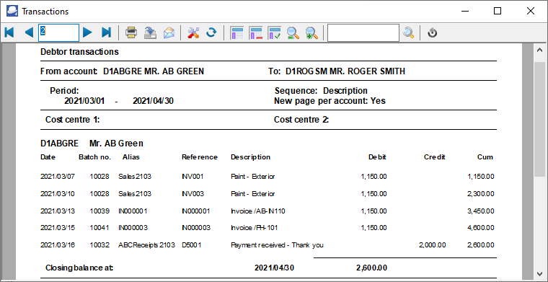The height and width of the screenshot is (282, 548).
Task: Go to the first report page
Action: 9,33
